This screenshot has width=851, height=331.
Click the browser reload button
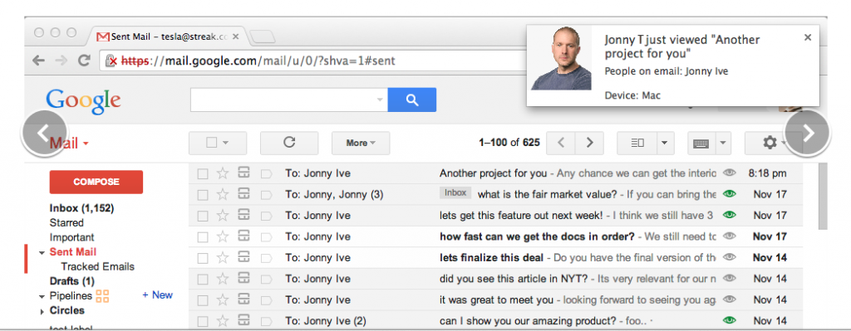84,60
